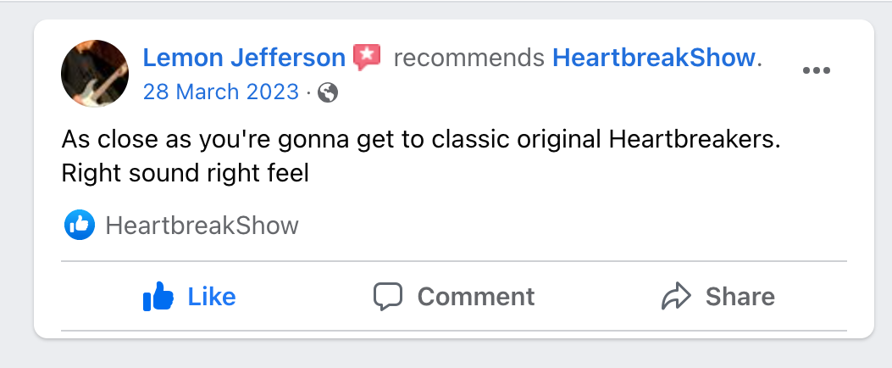Screen dimensions: 892x368
Task: Click the Share arrow icon
Action: (676, 297)
